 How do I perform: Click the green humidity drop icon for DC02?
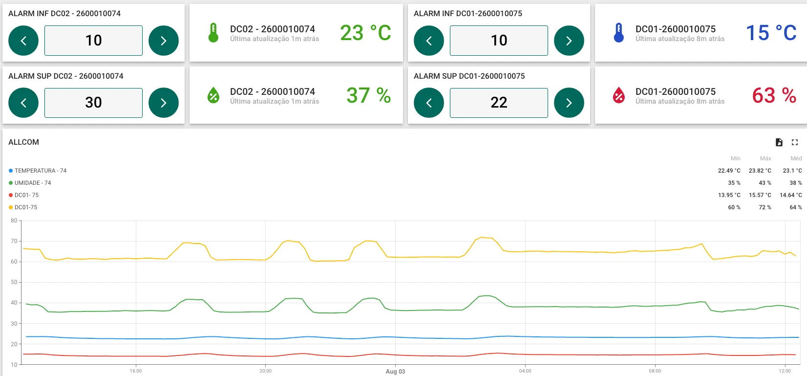click(x=213, y=95)
